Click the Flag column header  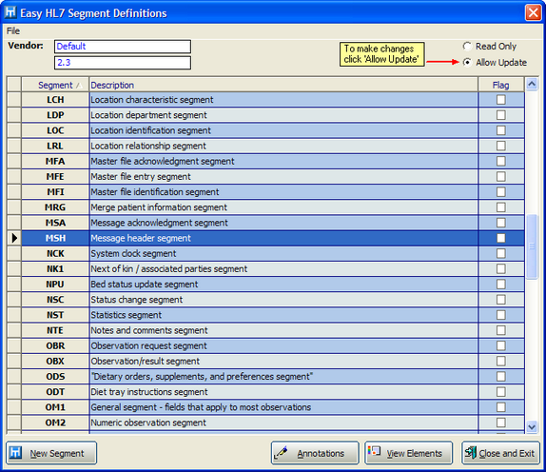tap(501, 85)
